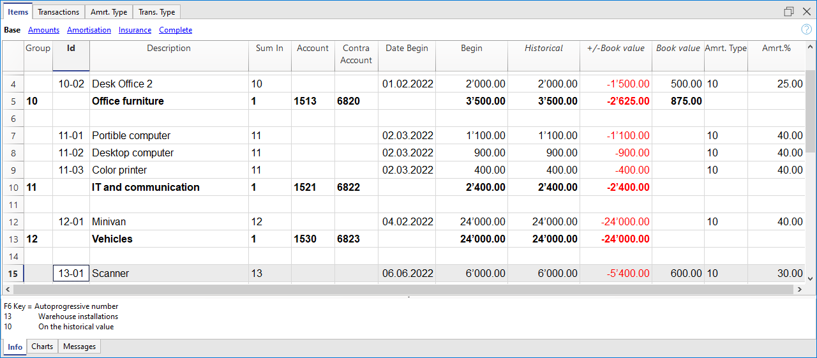Show the Messages panel tab

coord(79,347)
